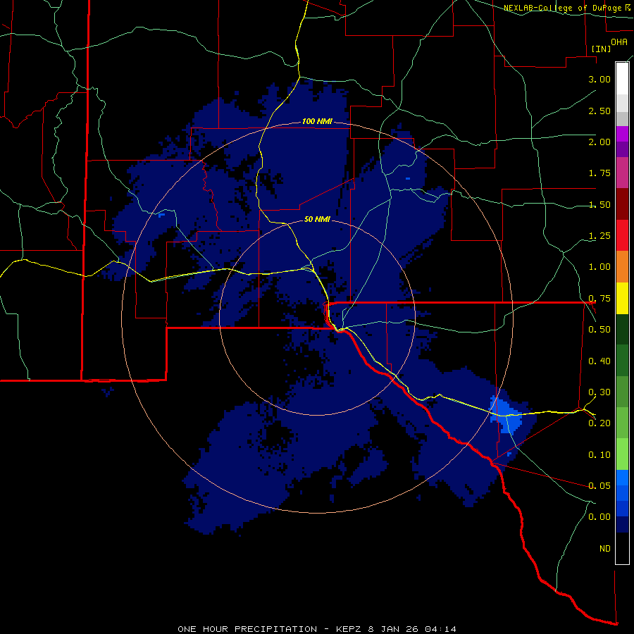The image size is (634, 634).
Task: Click the dark navy 0.00 inch legend swatch
Action: click(x=622, y=524)
